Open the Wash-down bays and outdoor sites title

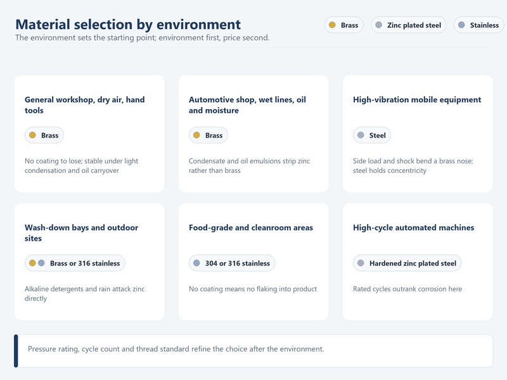coord(82,232)
